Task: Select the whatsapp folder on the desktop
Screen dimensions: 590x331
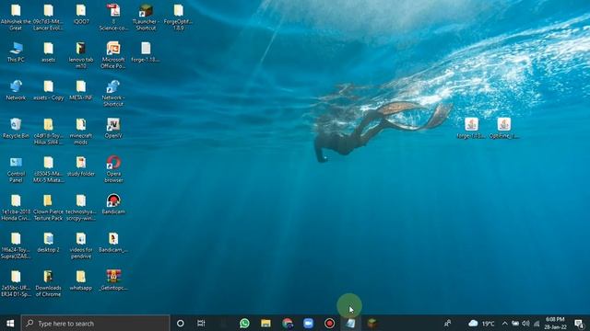Action: [81, 280]
